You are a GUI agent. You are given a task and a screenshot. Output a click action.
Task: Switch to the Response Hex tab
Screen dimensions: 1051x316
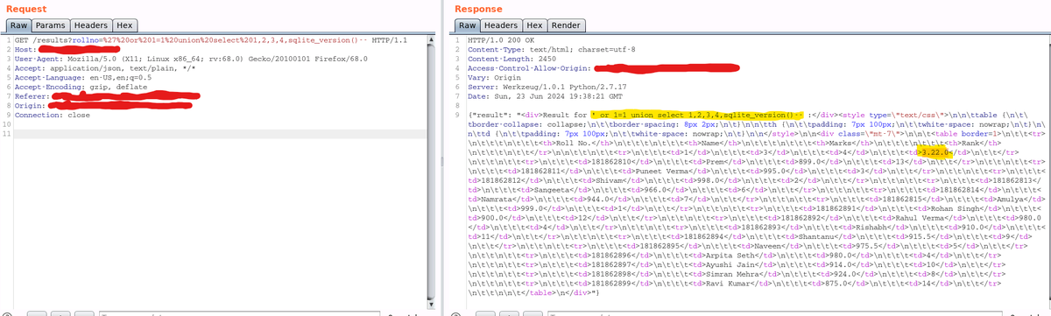tap(534, 25)
